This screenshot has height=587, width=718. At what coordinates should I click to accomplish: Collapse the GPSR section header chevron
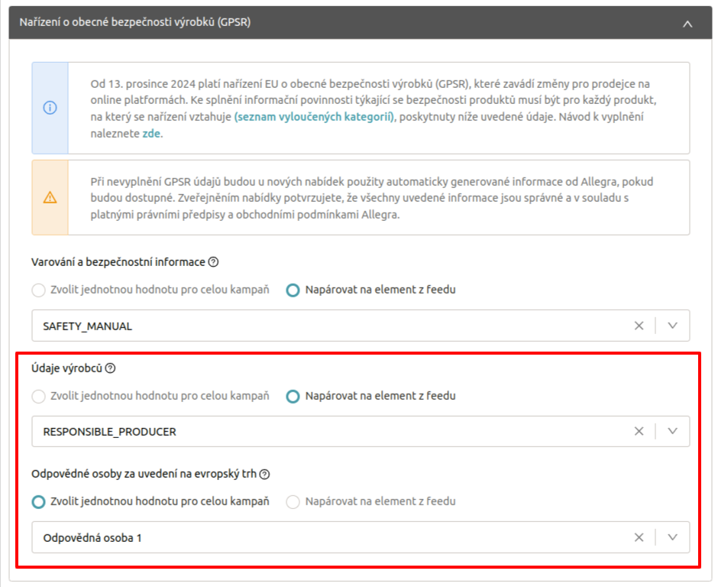(x=687, y=24)
